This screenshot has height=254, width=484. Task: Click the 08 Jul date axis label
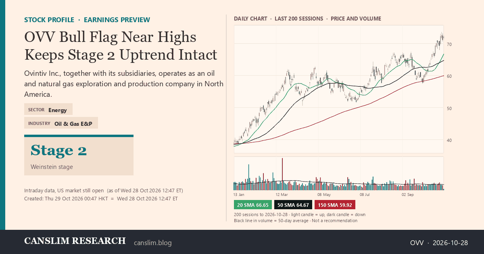365,194
